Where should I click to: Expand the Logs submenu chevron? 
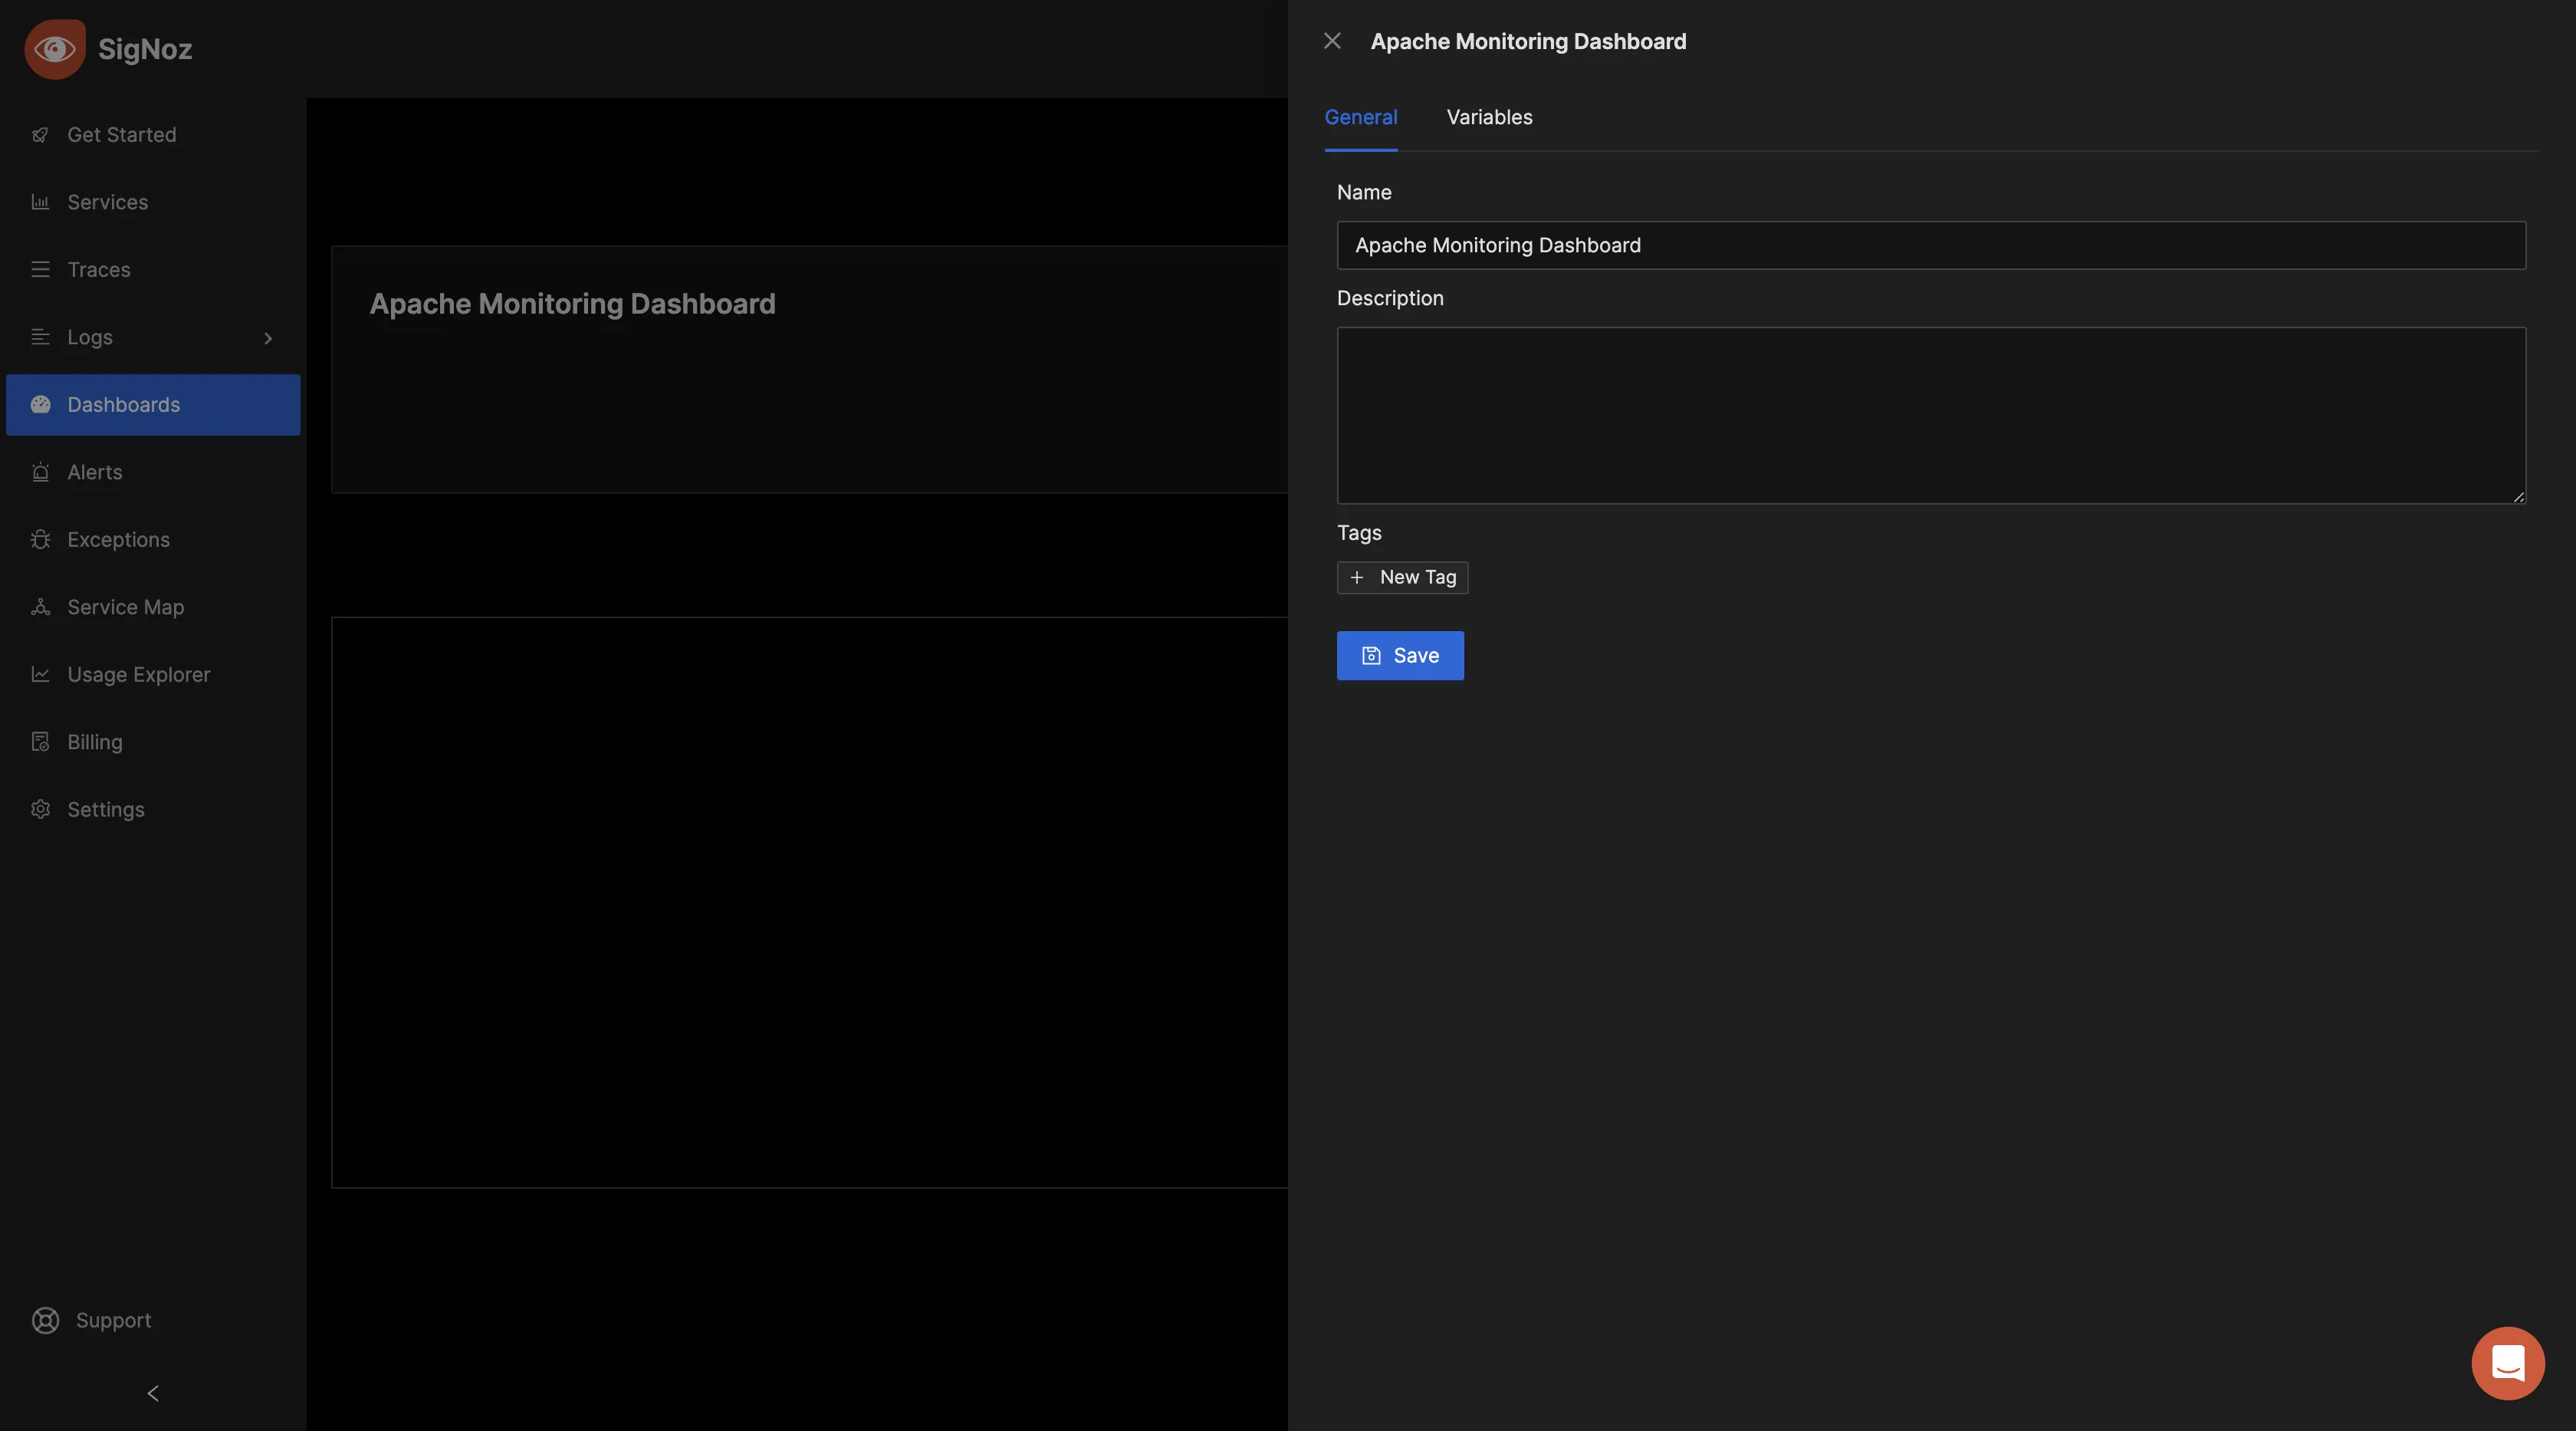(268, 338)
